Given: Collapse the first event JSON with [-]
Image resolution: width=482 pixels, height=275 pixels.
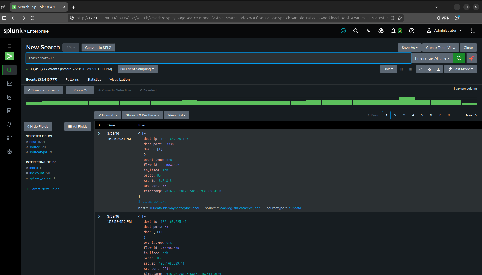Looking at the screenshot, I should (x=145, y=134).
